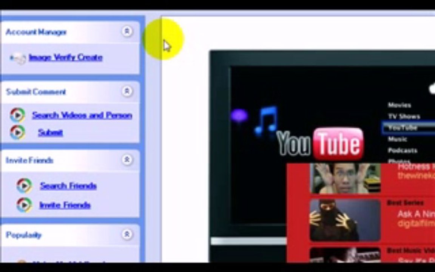Collapse the Invite Friends panel

[127, 160]
